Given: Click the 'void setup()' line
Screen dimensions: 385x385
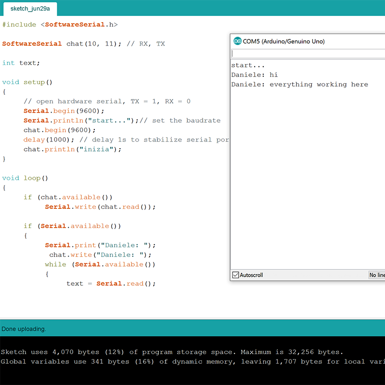Looking at the screenshot, I should pos(27,82).
